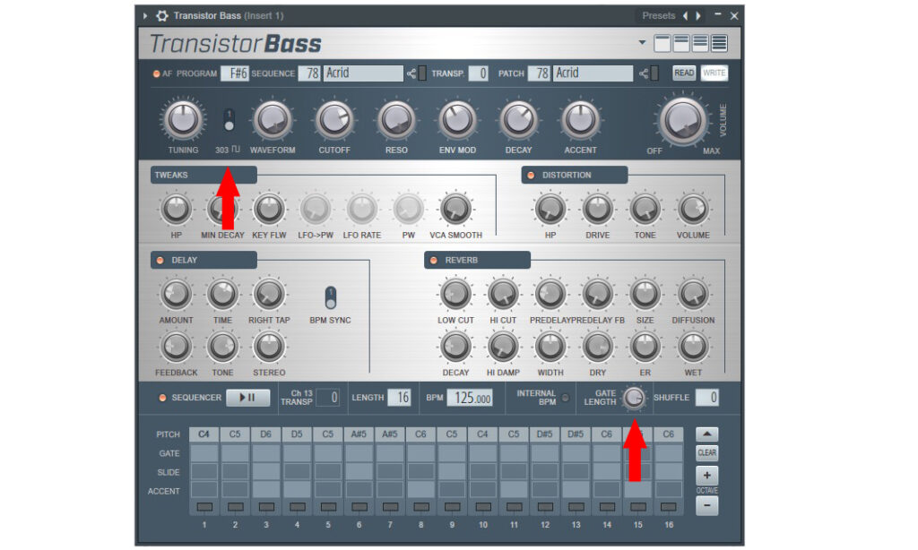This screenshot has width=918, height=550.
Task: Click the distortion DRIVE knob
Action: coord(597,209)
